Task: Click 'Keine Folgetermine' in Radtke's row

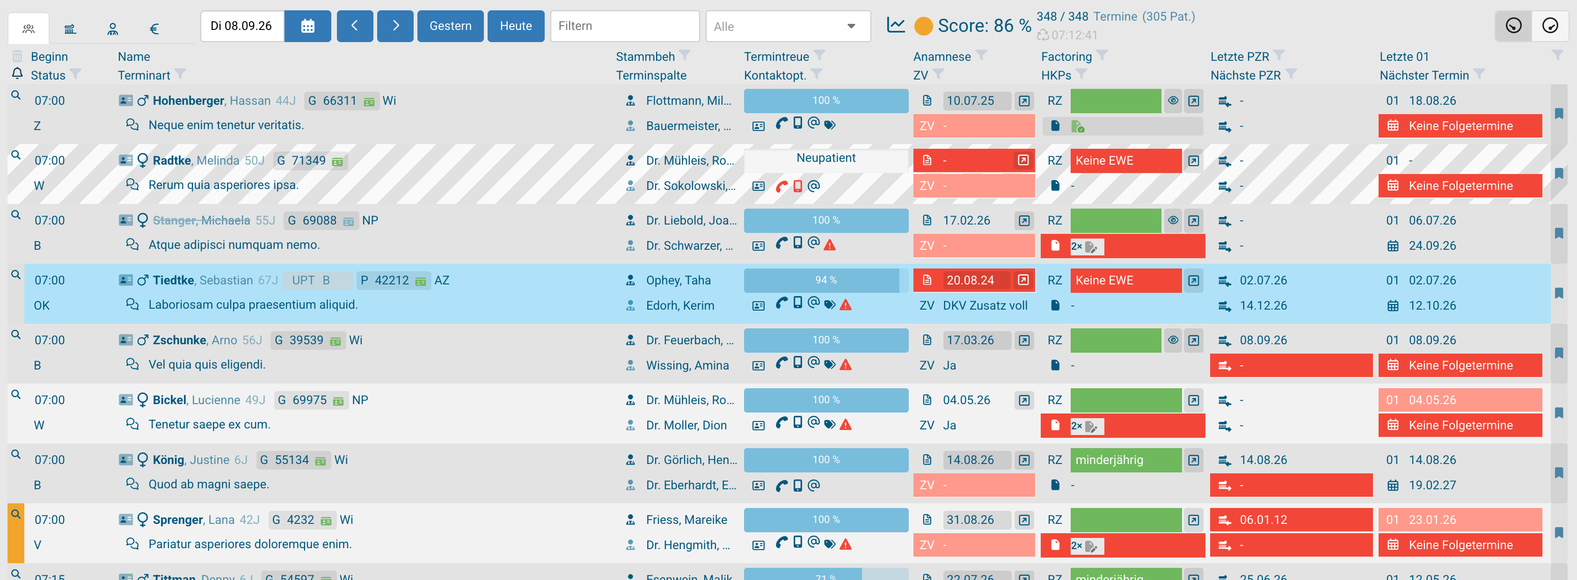Action: [x=1460, y=186]
